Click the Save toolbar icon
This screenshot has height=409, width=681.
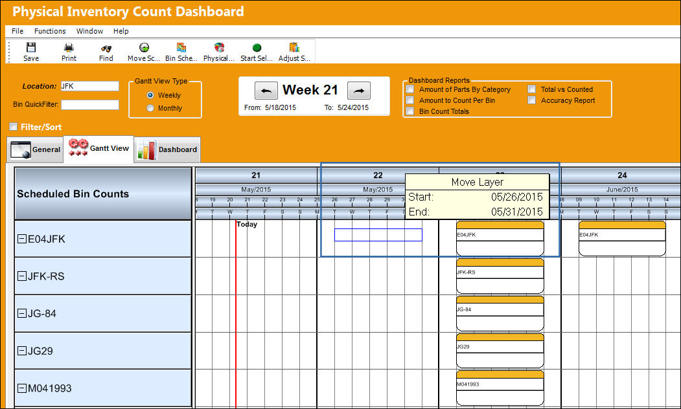31,48
